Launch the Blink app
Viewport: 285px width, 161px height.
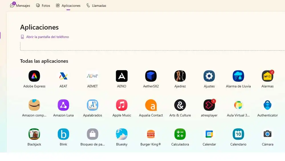click(x=63, y=134)
